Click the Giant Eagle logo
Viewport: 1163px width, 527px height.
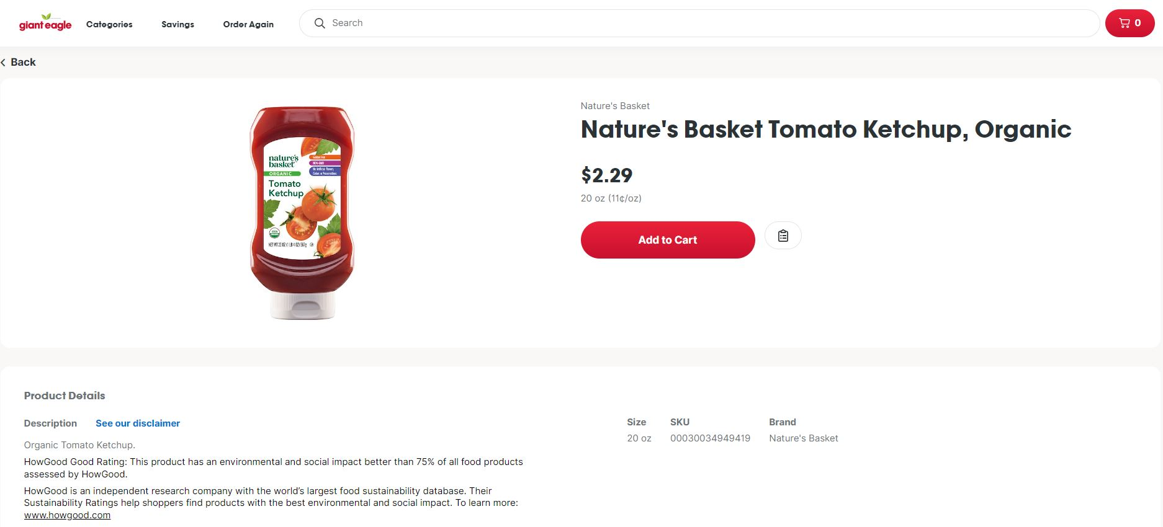click(45, 23)
